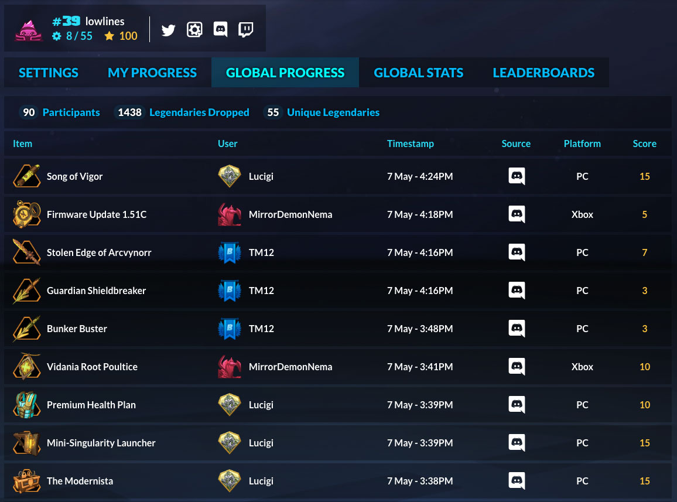The height and width of the screenshot is (502, 677).
Task: Click the Stolen Edge of Arcvynorr item name
Action: (99, 252)
